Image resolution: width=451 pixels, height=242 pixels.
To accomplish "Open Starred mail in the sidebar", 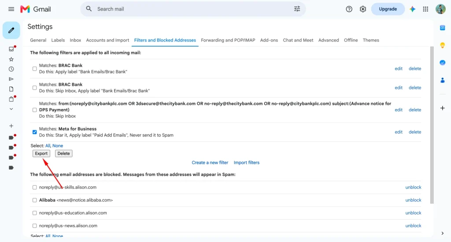I will (x=11, y=59).
